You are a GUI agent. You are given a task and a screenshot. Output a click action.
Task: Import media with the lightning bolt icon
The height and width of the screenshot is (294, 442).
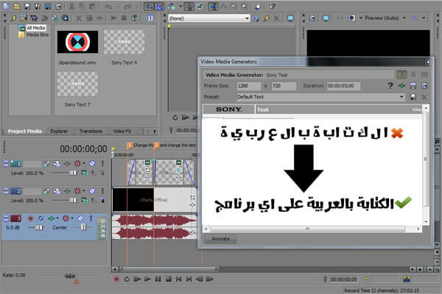[13, 18]
